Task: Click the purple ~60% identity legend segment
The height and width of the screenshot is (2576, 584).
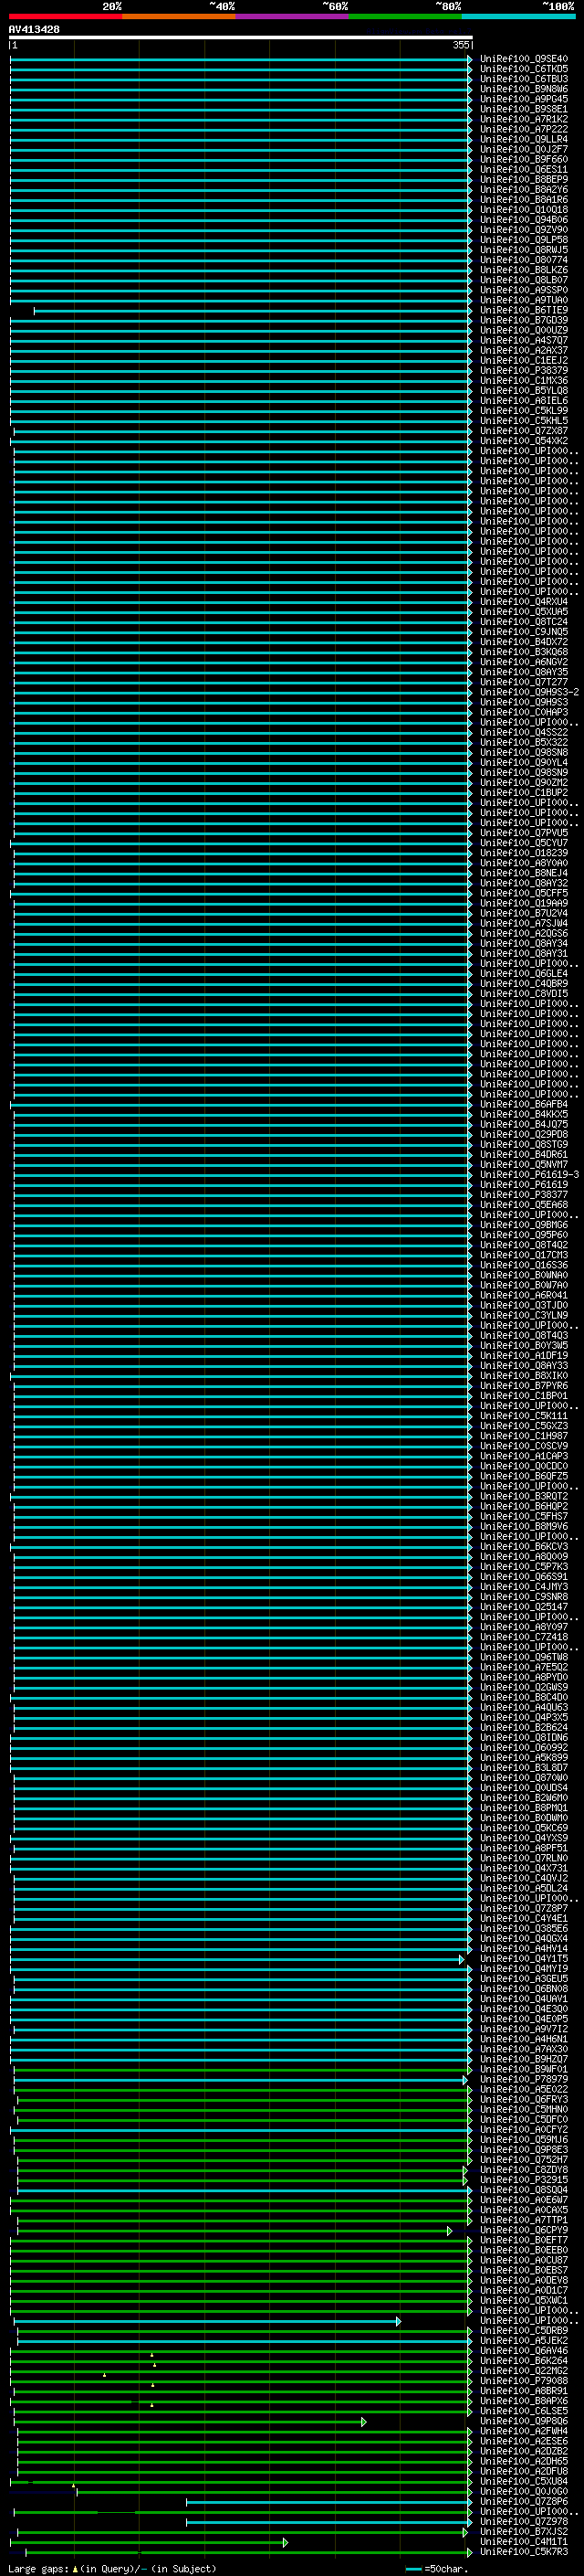Action: pos(293,16)
